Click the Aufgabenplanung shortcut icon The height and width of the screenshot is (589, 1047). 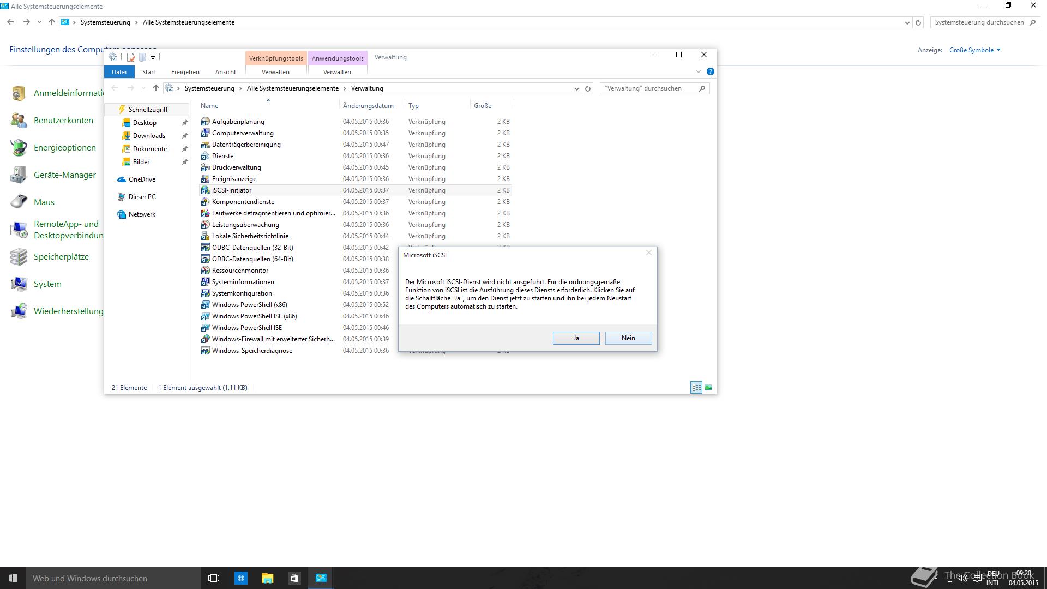205,122
